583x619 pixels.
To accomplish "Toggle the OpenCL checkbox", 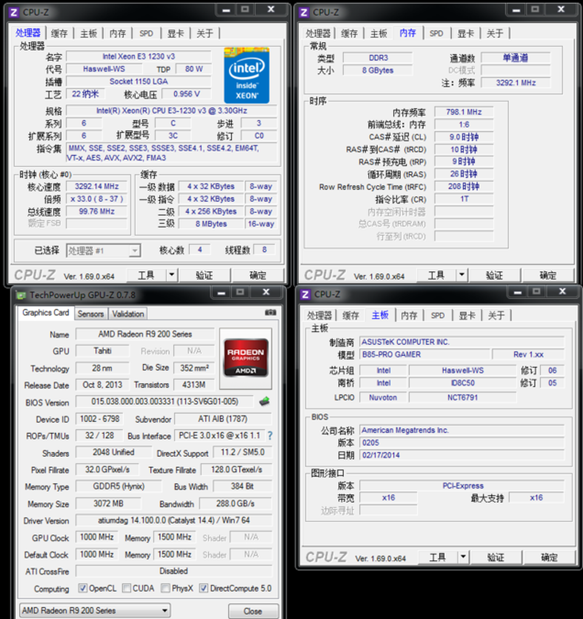I will [x=82, y=588].
